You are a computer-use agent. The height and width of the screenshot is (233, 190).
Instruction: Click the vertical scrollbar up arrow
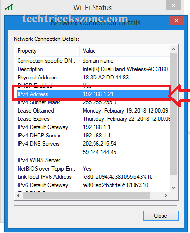173,49
